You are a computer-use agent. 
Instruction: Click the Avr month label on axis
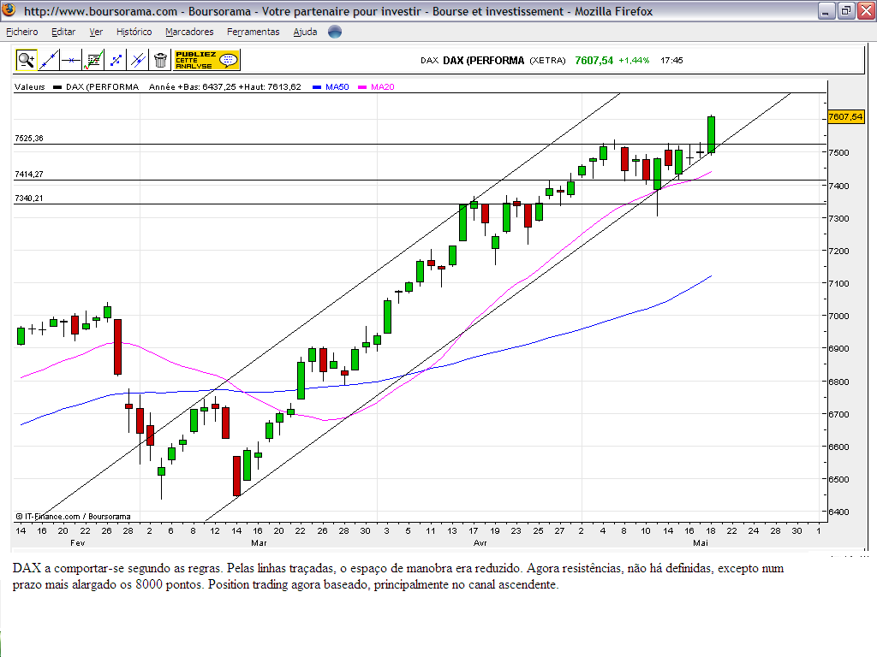(x=480, y=543)
